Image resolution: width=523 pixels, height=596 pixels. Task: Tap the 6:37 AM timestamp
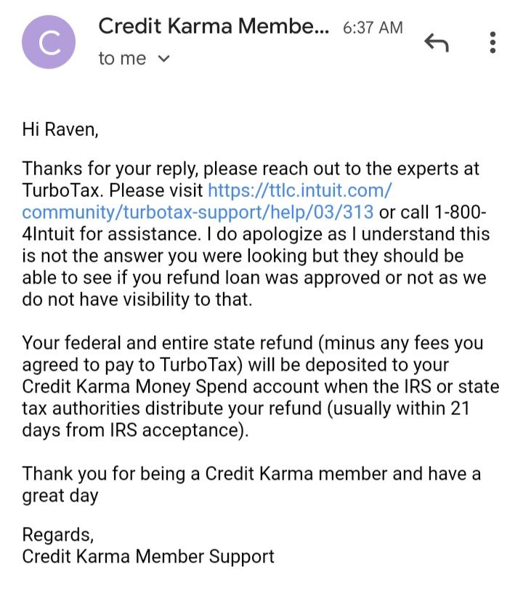click(373, 28)
